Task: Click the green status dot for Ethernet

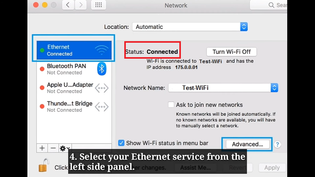Action: click(42, 50)
